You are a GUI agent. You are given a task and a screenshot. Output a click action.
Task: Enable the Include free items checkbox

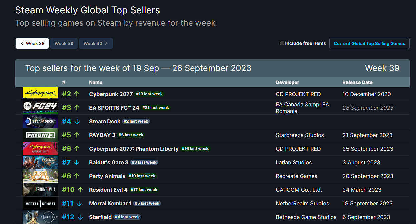[282, 43]
